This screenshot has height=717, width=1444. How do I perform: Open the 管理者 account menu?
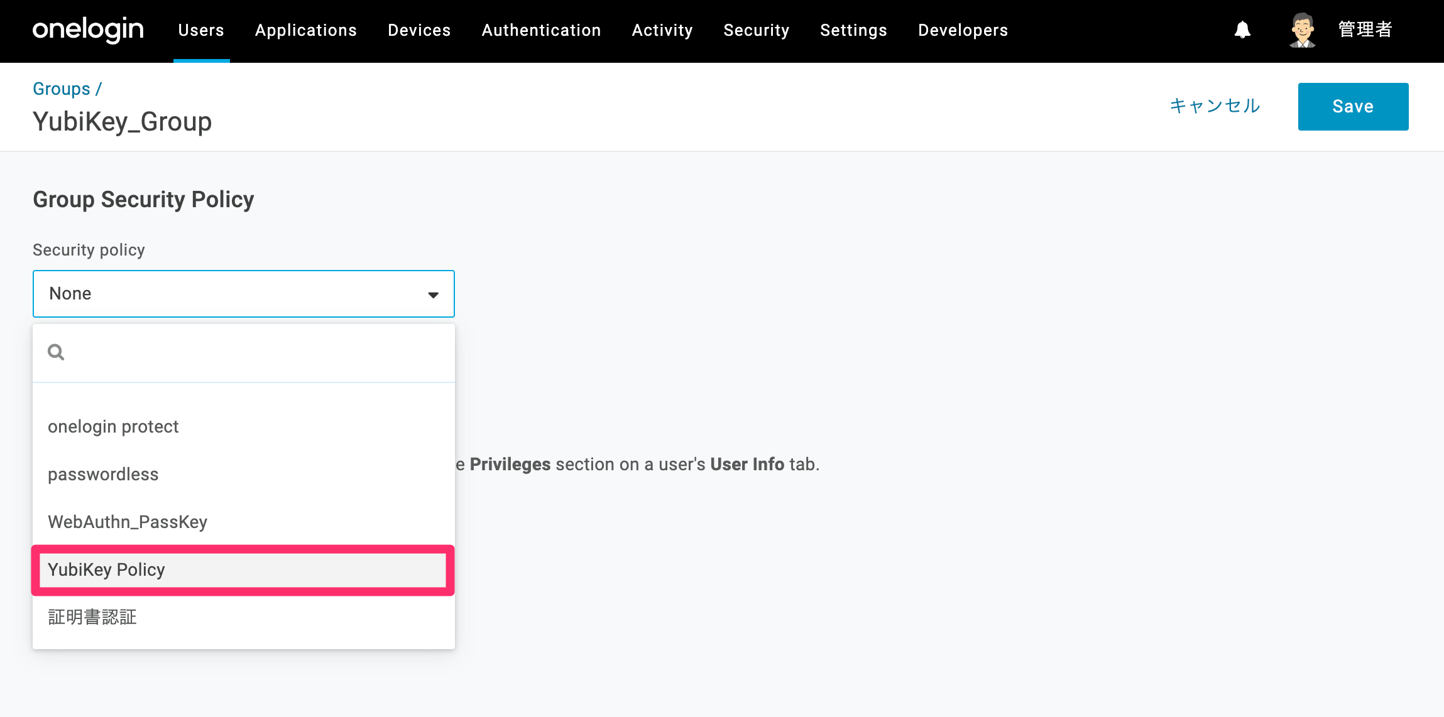[1365, 30]
